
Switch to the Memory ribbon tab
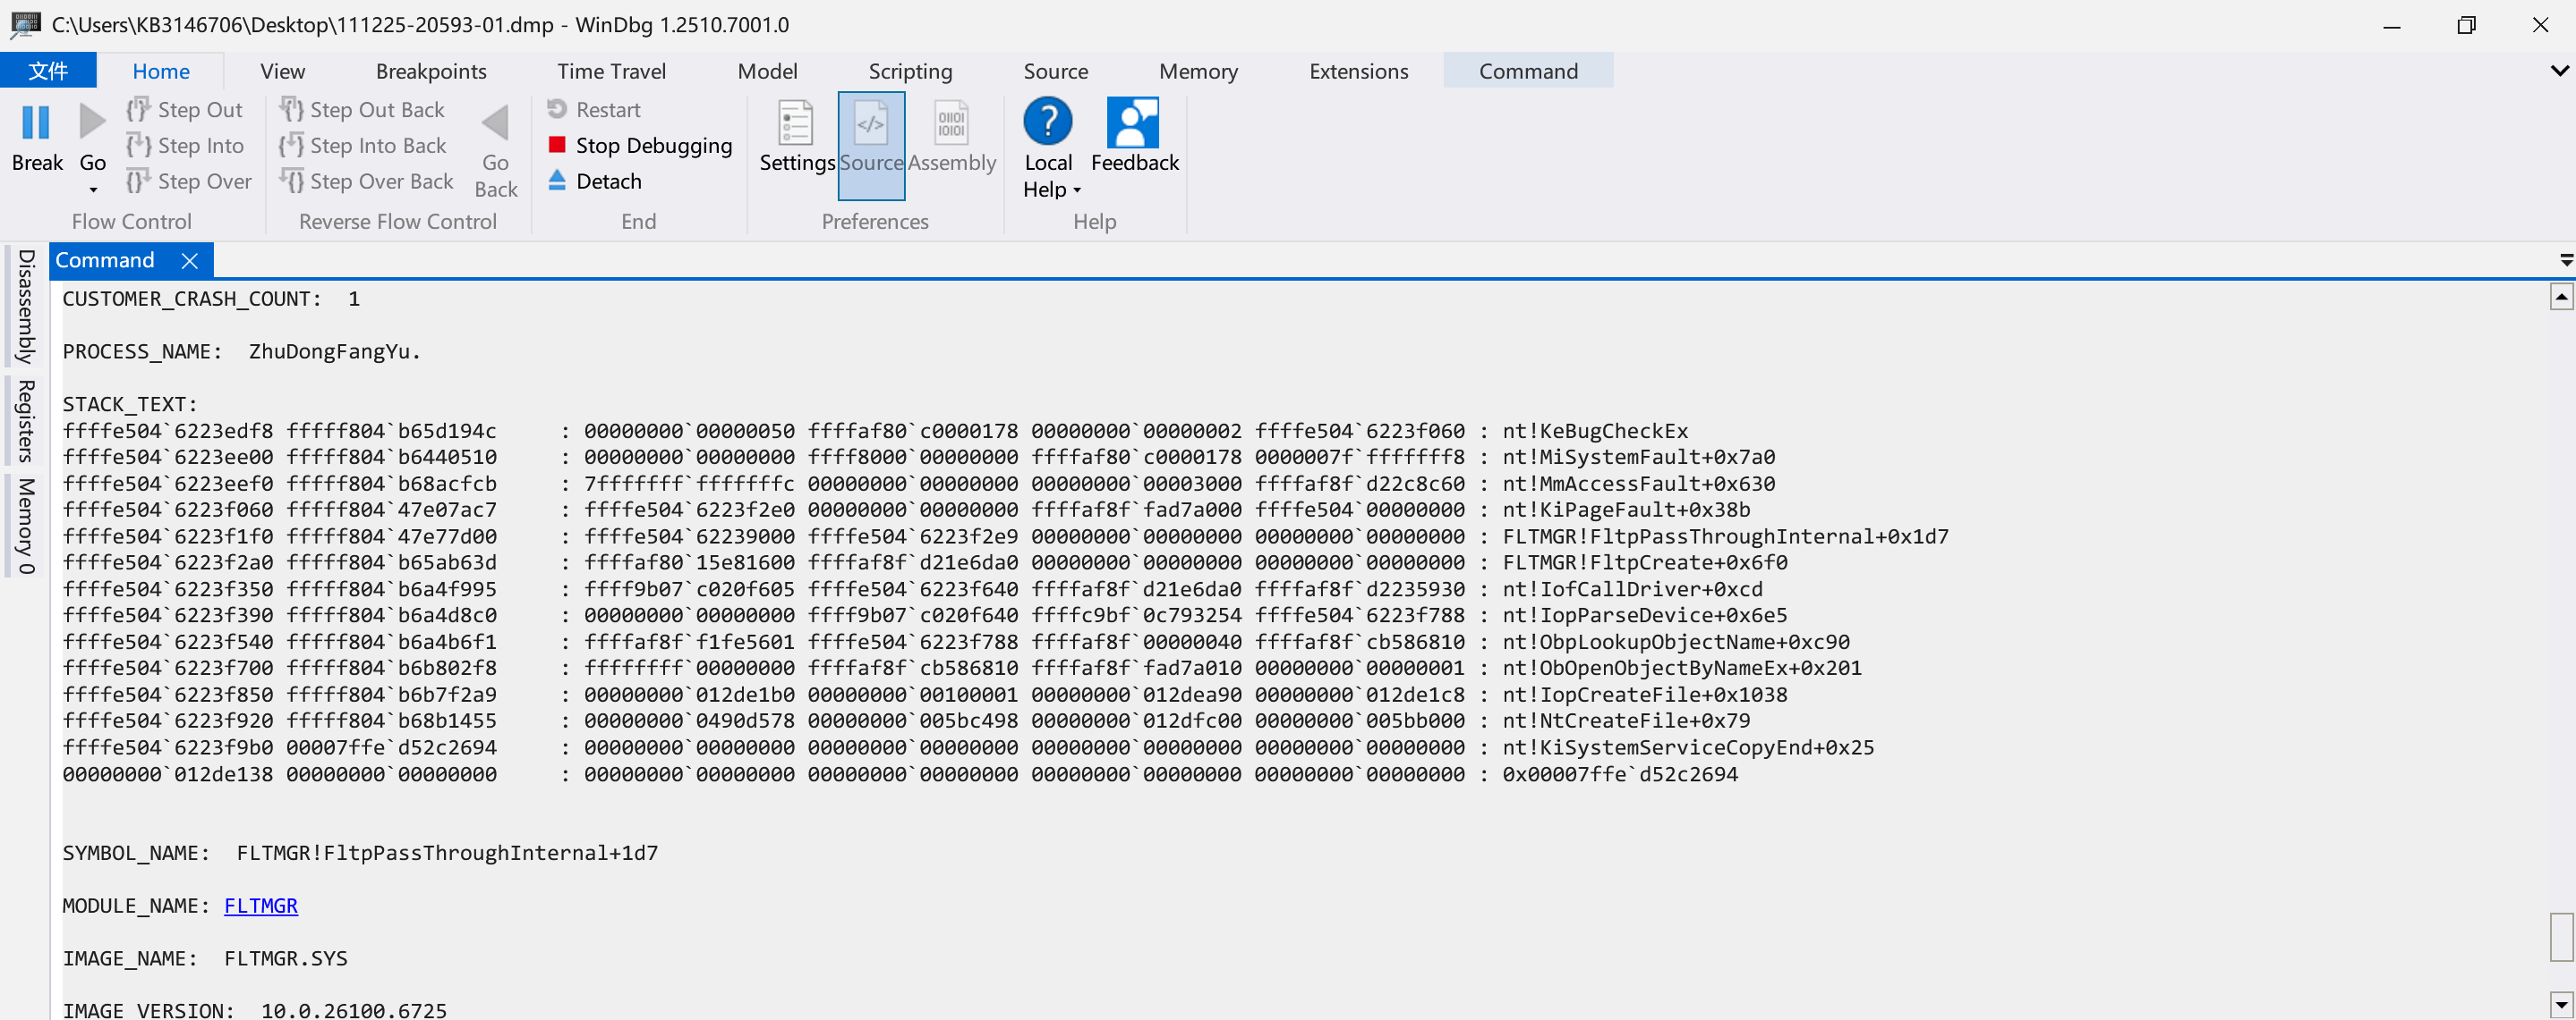1197,71
